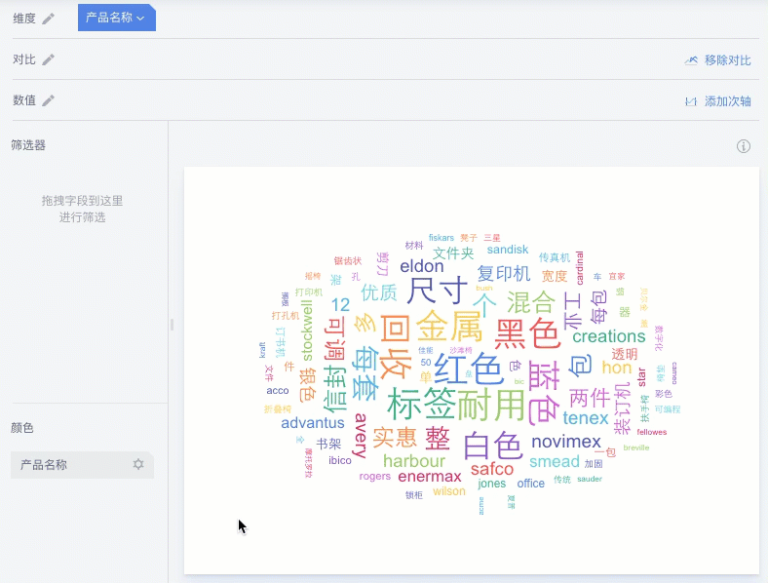Click the word sauder in cloud
This screenshot has height=583, width=768.
(590, 479)
